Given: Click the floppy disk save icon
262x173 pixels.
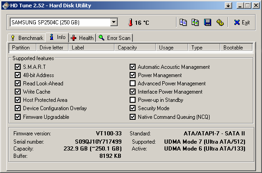Looking at the screenshot, I should click(x=207, y=22).
